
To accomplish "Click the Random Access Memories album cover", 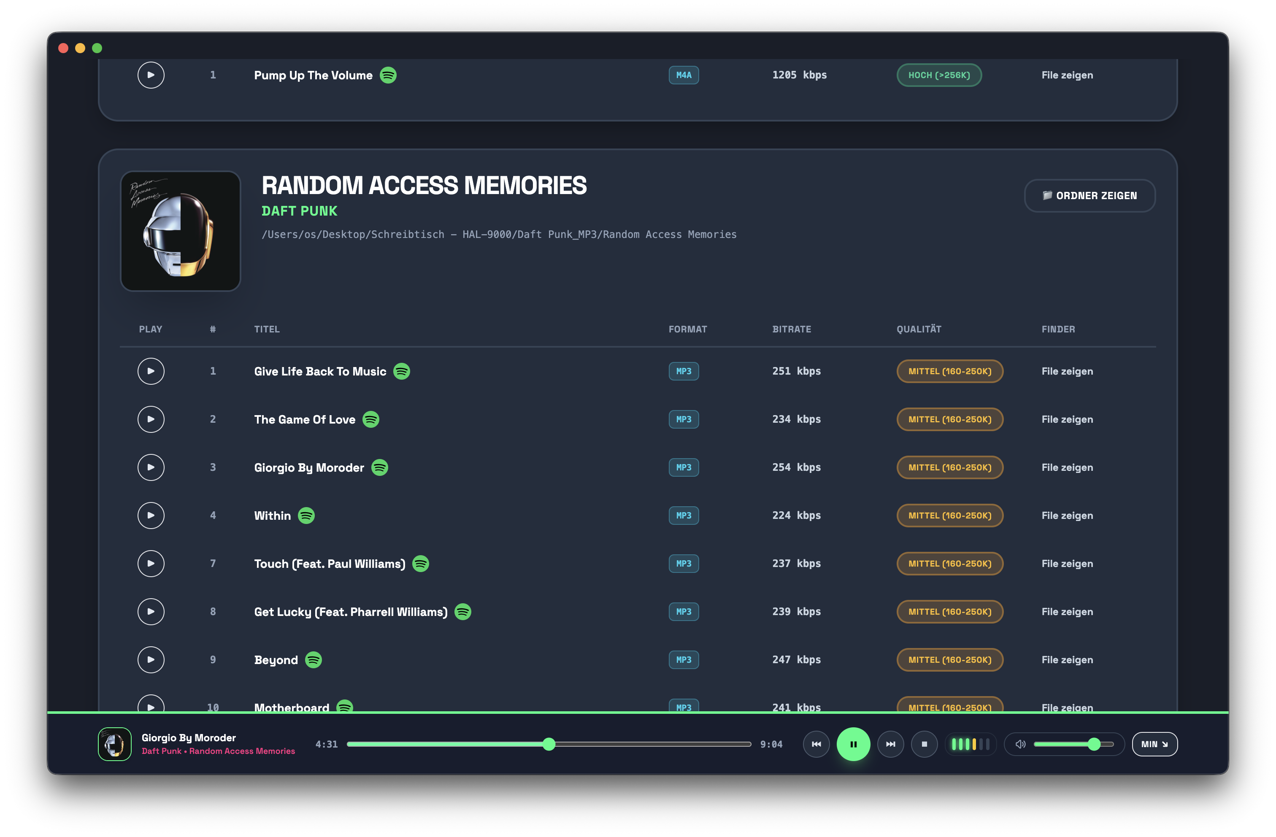I will tap(181, 231).
